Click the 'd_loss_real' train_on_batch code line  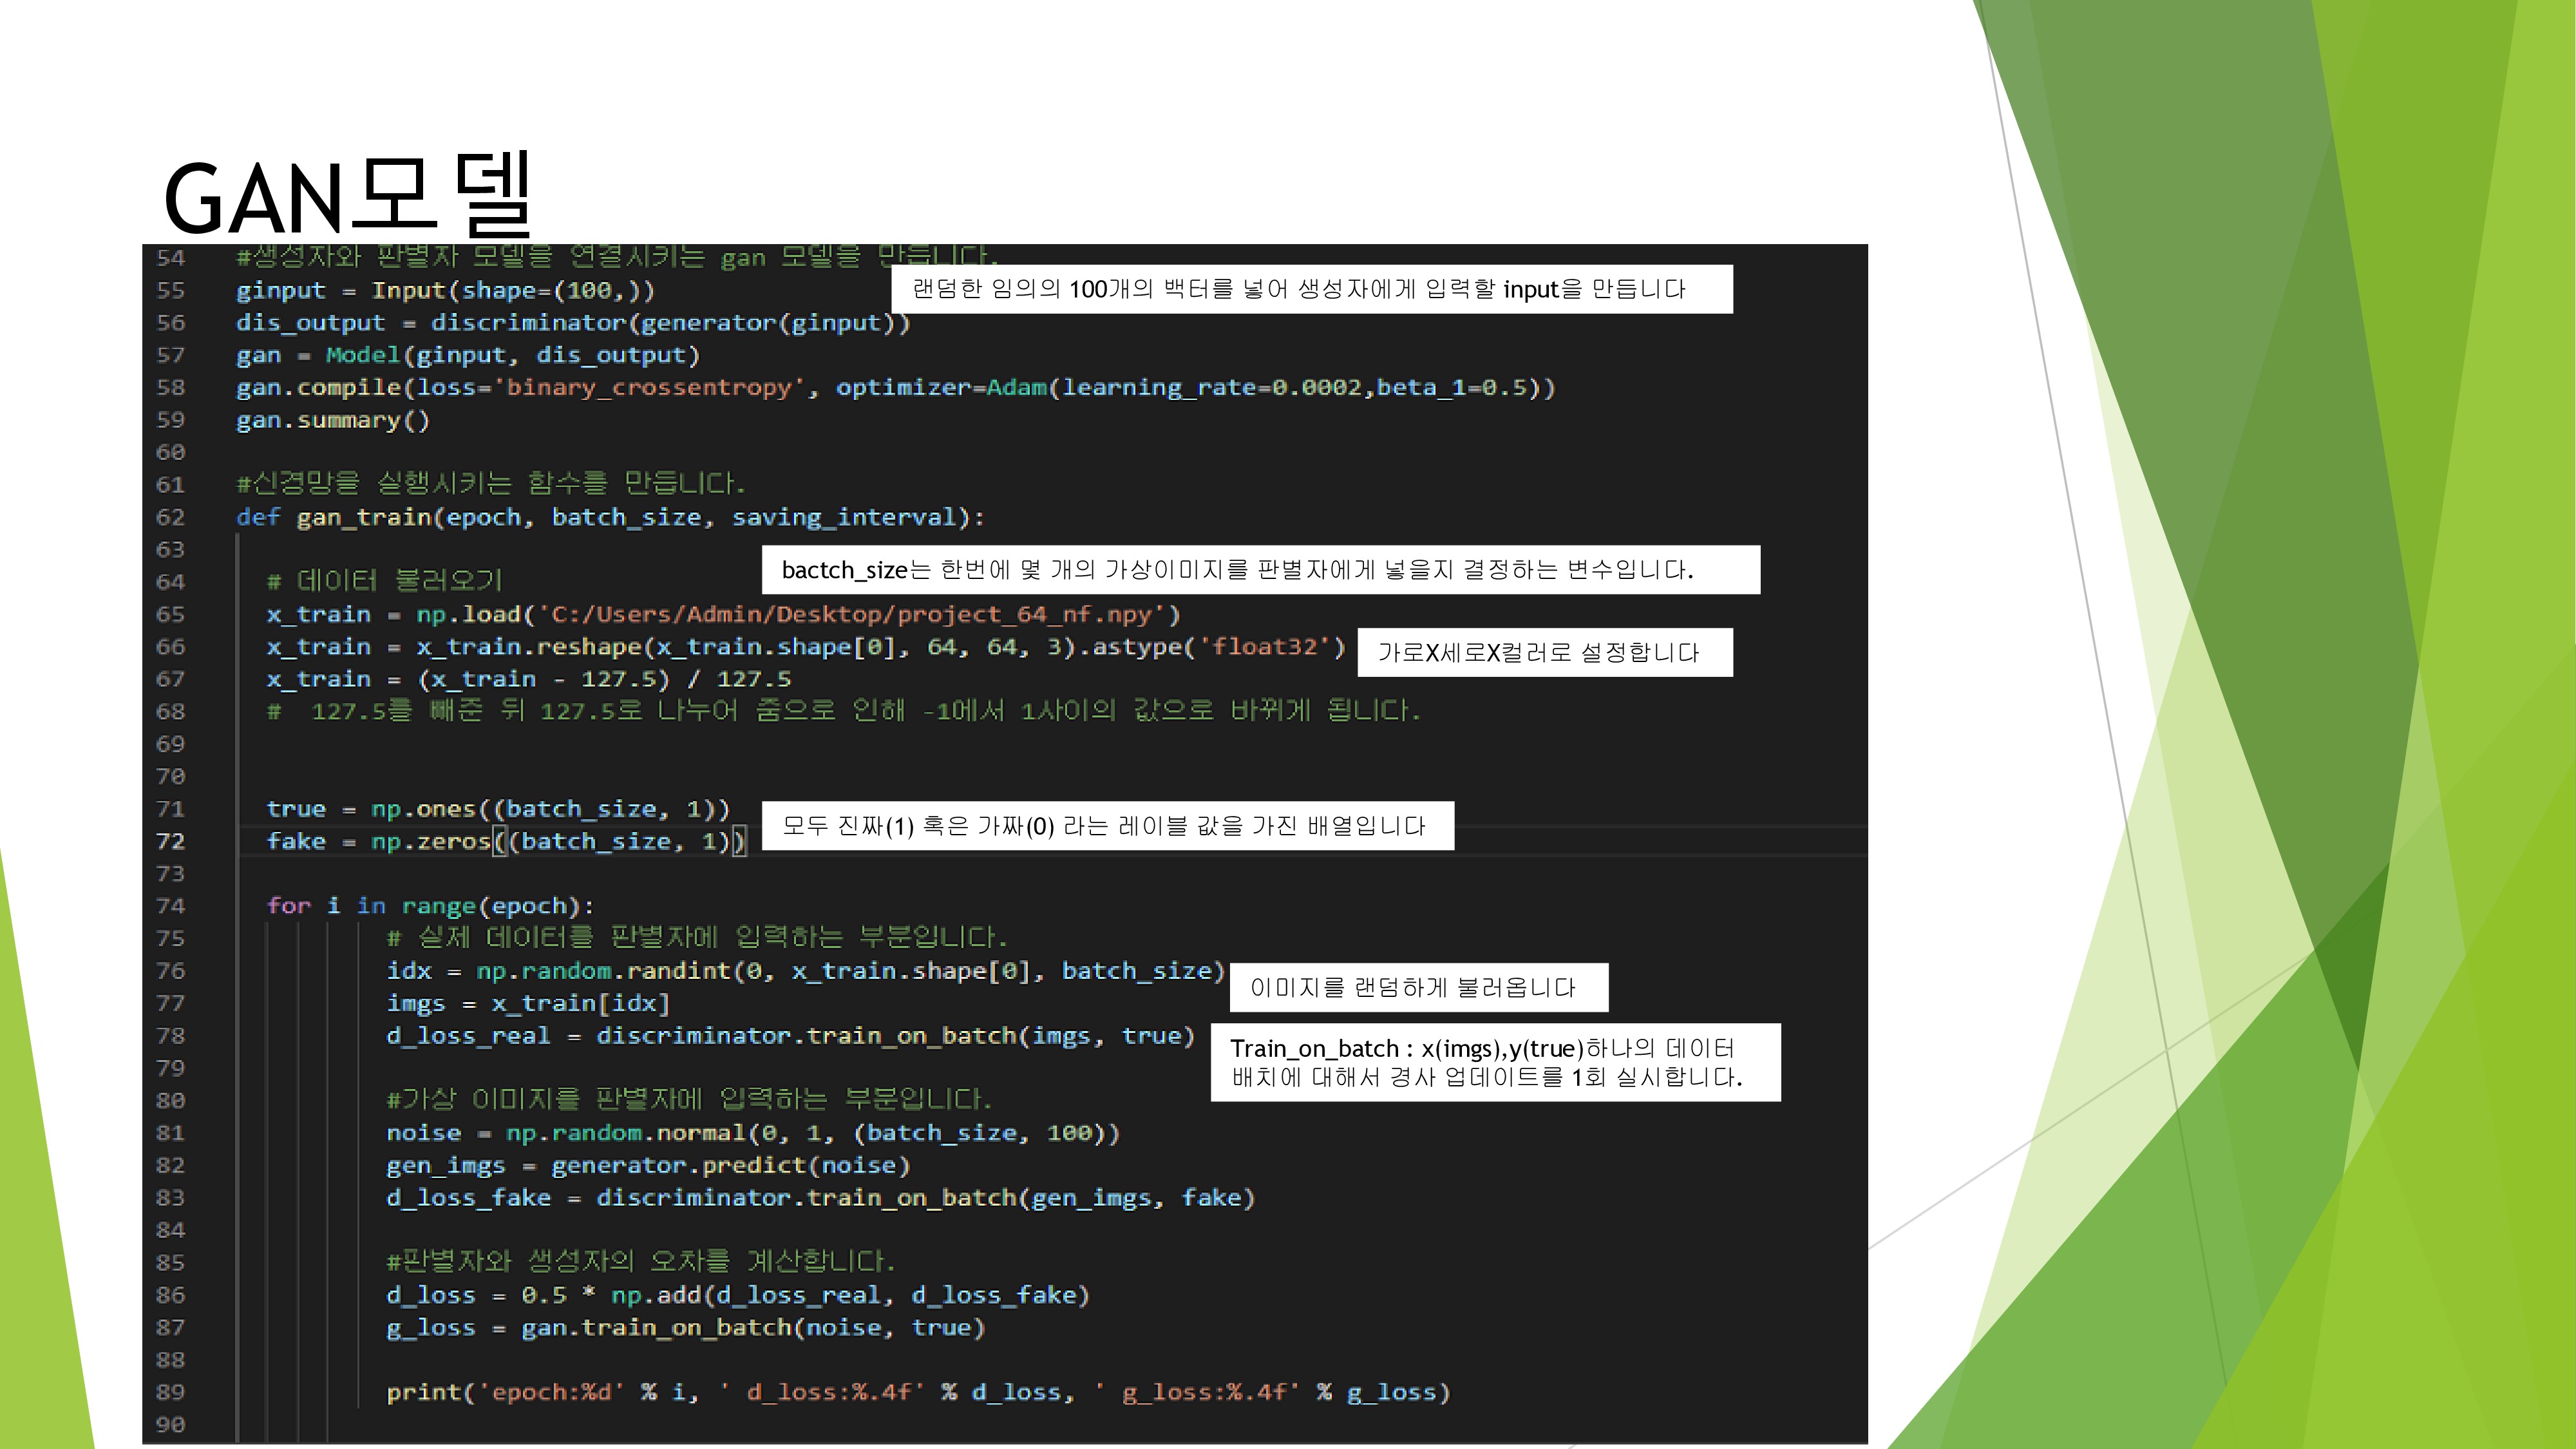coord(790,1035)
